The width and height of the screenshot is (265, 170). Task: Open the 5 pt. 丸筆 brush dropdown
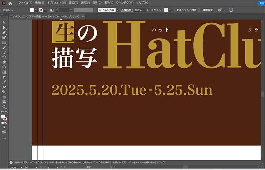pos(118,10)
